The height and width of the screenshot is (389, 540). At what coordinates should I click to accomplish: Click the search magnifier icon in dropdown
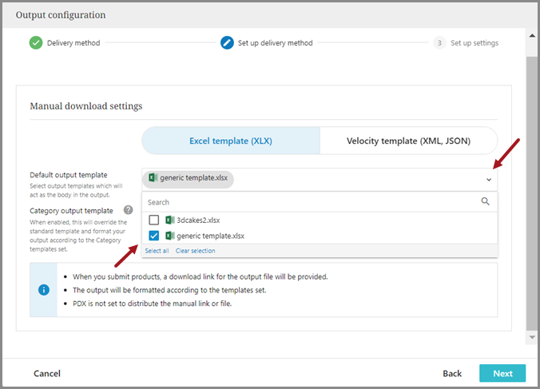(485, 202)
